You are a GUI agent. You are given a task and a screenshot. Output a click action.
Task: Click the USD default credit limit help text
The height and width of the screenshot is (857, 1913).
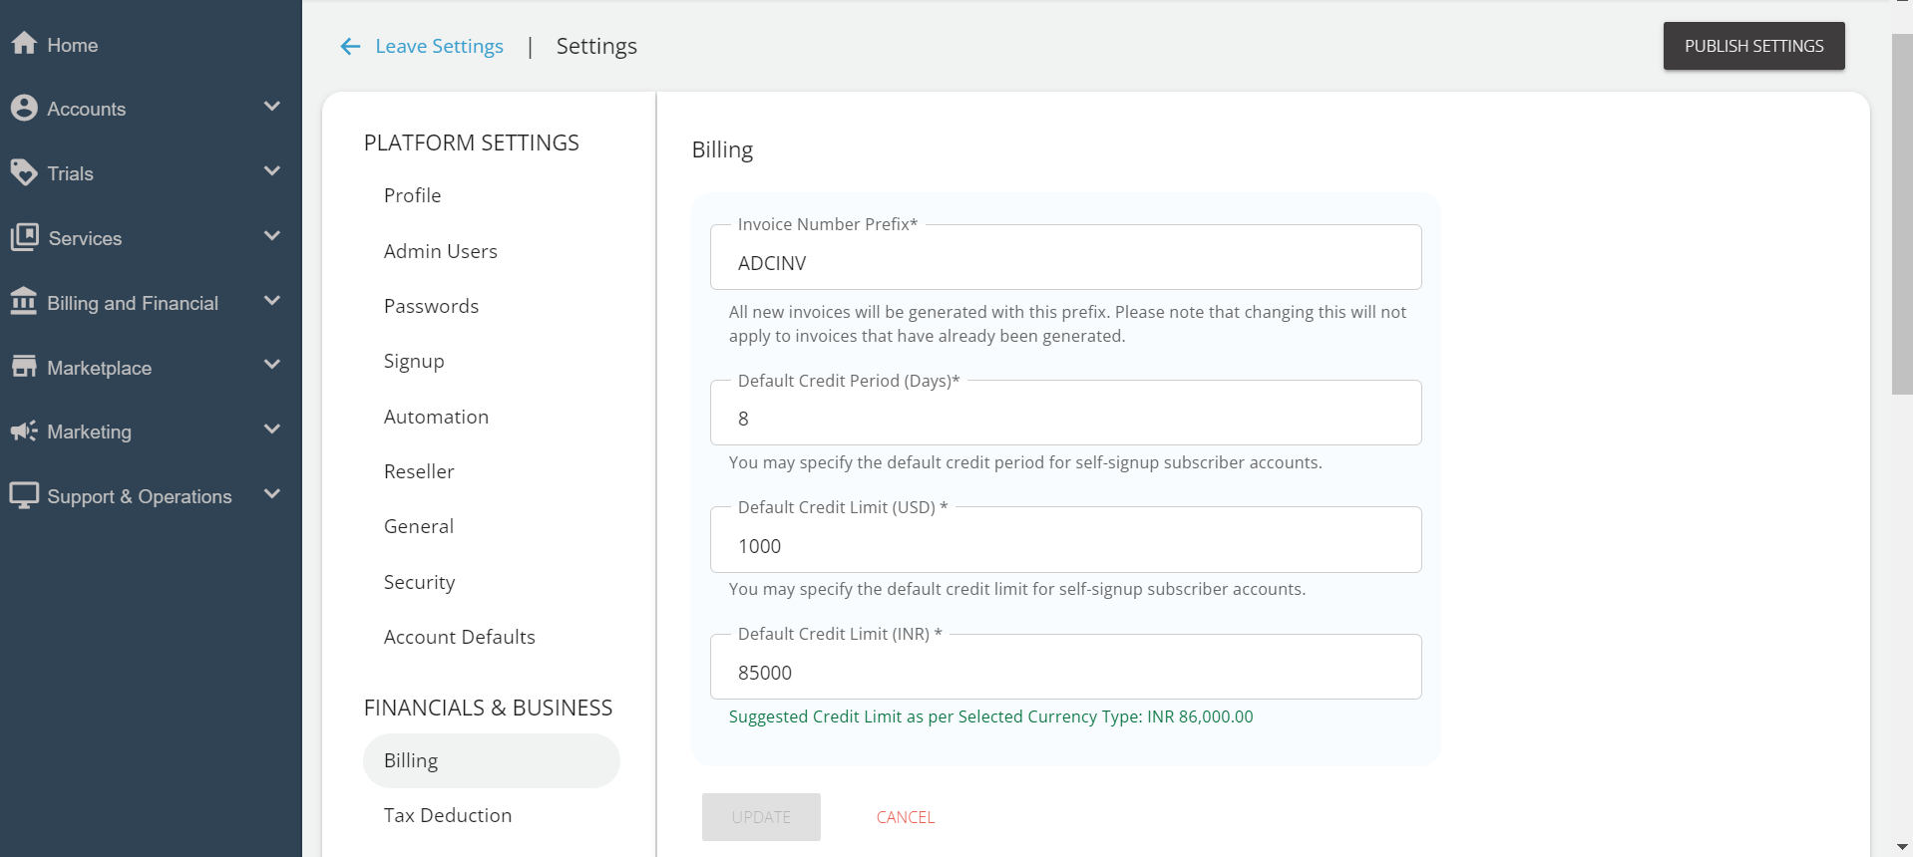tap(1016, 589)
